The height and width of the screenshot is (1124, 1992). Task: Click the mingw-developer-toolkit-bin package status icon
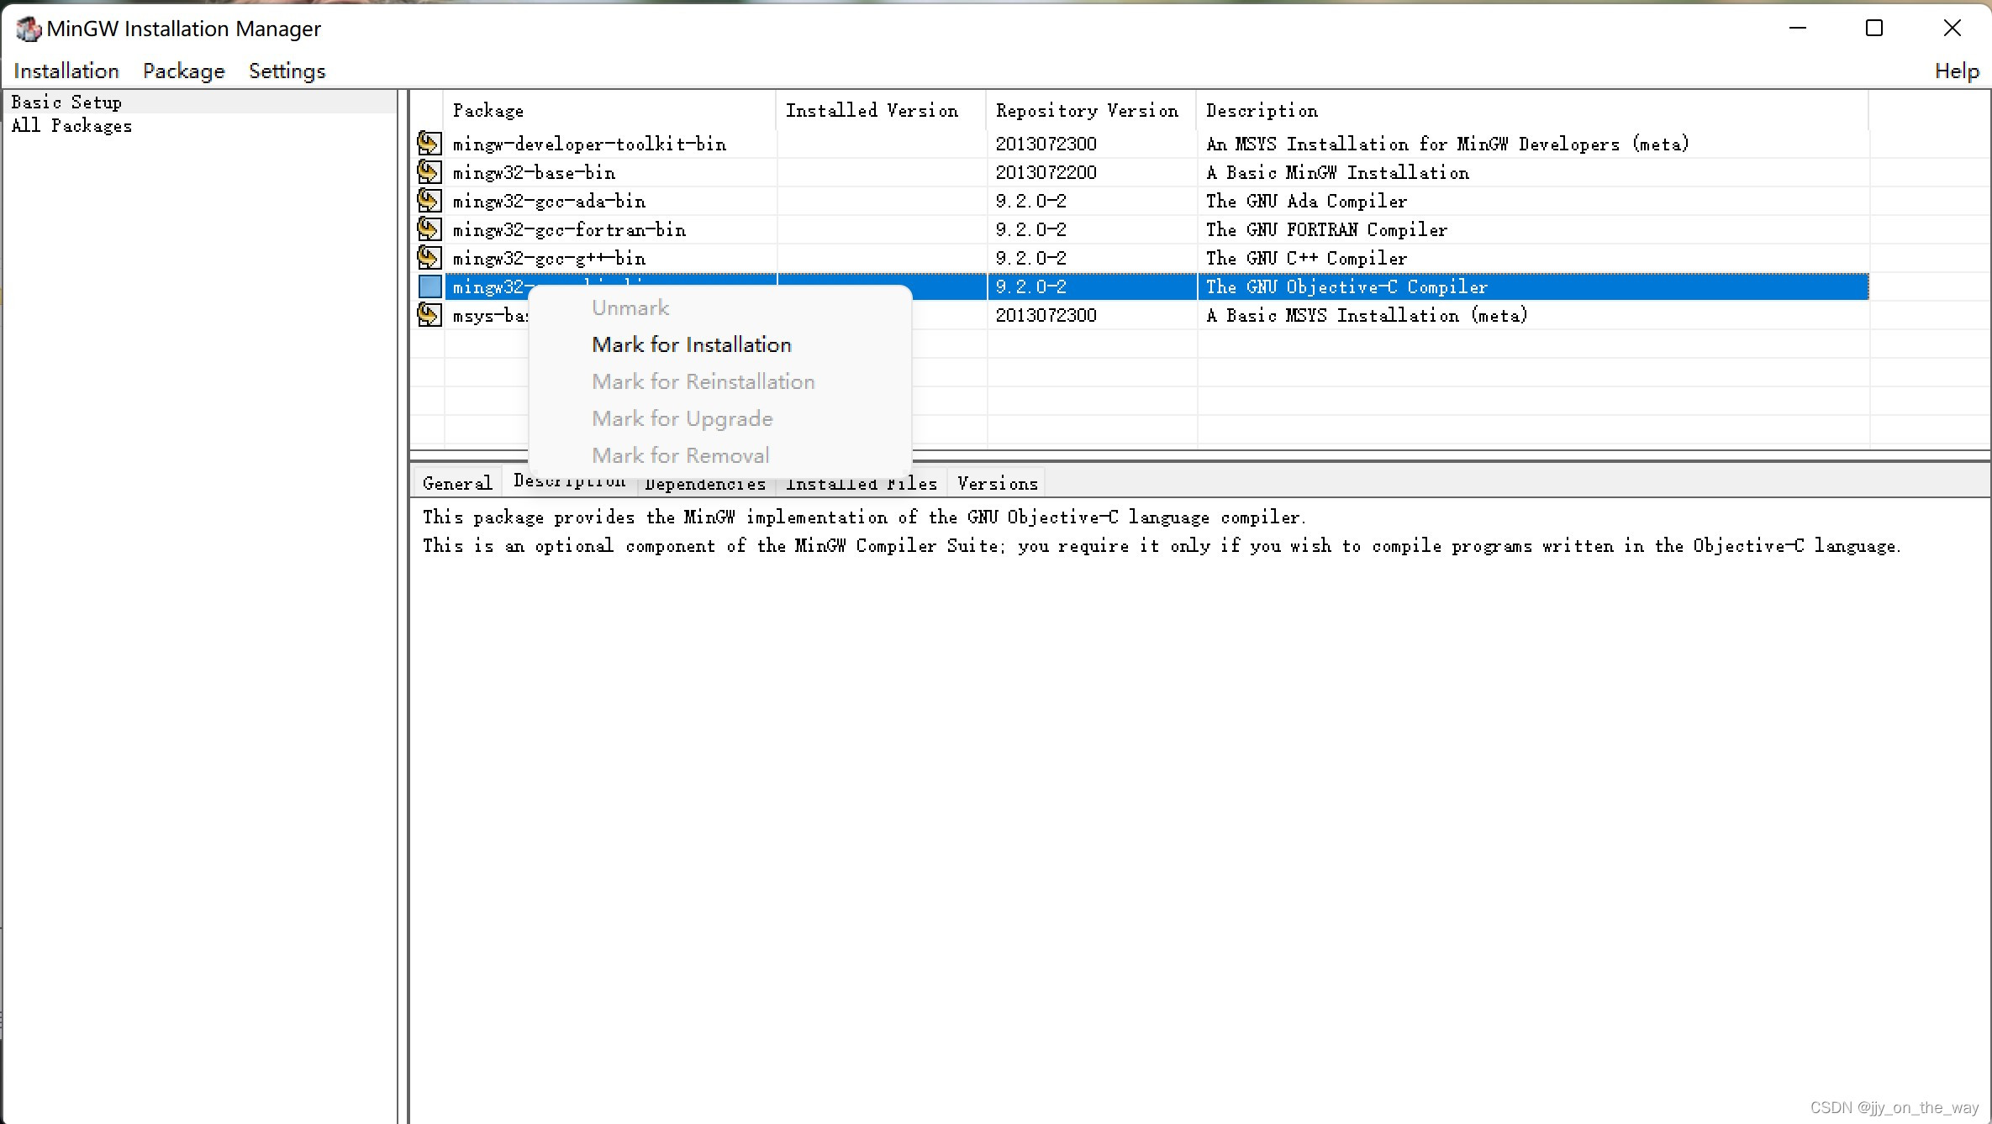pyautogui.click(x=429, y=144)
